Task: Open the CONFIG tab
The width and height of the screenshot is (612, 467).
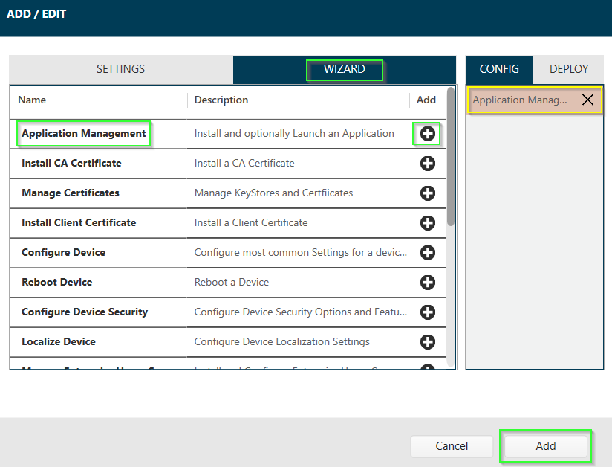Action: [x=498, y=69]
